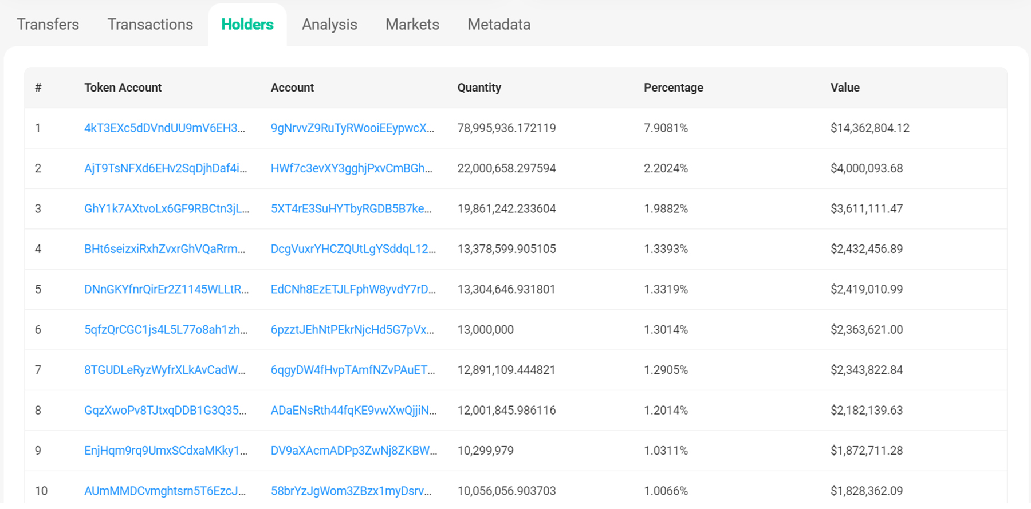Open the Transactions tab
The height and width of the screenshot is (509, 1031).
[150, 25]
